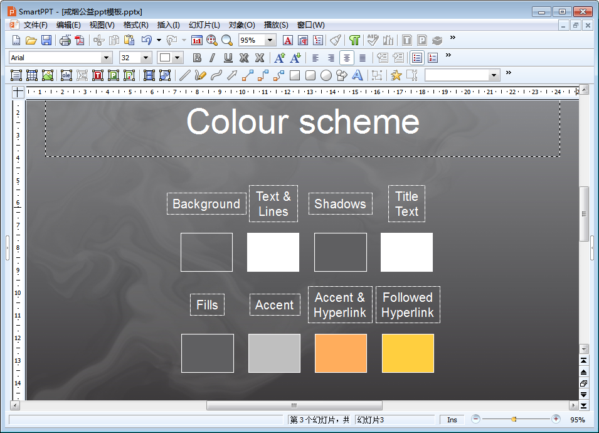Click the zoom slider handle in status bar
599x433 pixels.
click(x=514, y=419)
